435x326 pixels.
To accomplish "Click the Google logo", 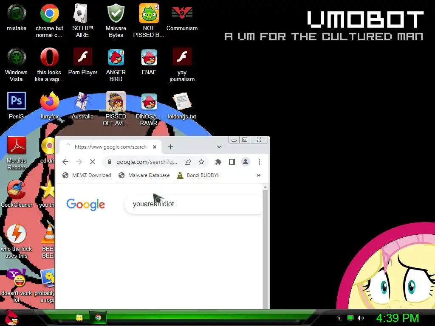I will point(86,204).
